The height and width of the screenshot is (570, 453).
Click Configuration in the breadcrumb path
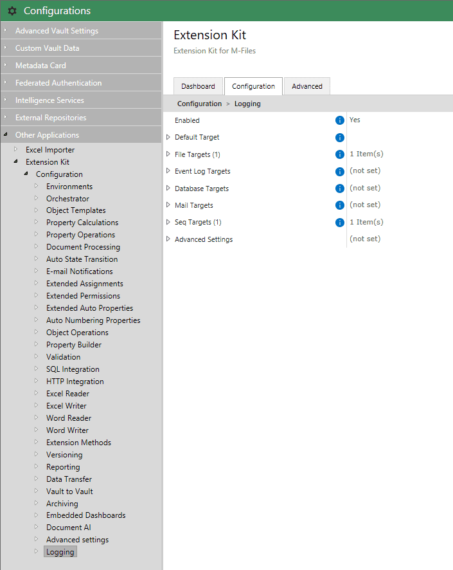[199, 104]
